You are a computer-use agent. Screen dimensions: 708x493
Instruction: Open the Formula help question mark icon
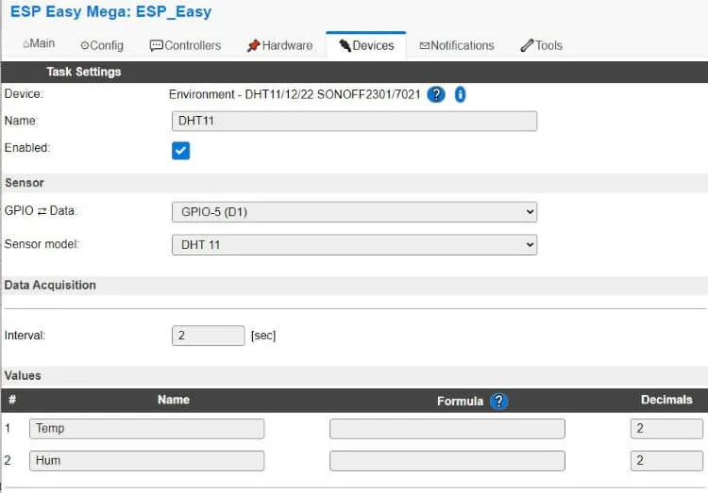coord(498,401)
